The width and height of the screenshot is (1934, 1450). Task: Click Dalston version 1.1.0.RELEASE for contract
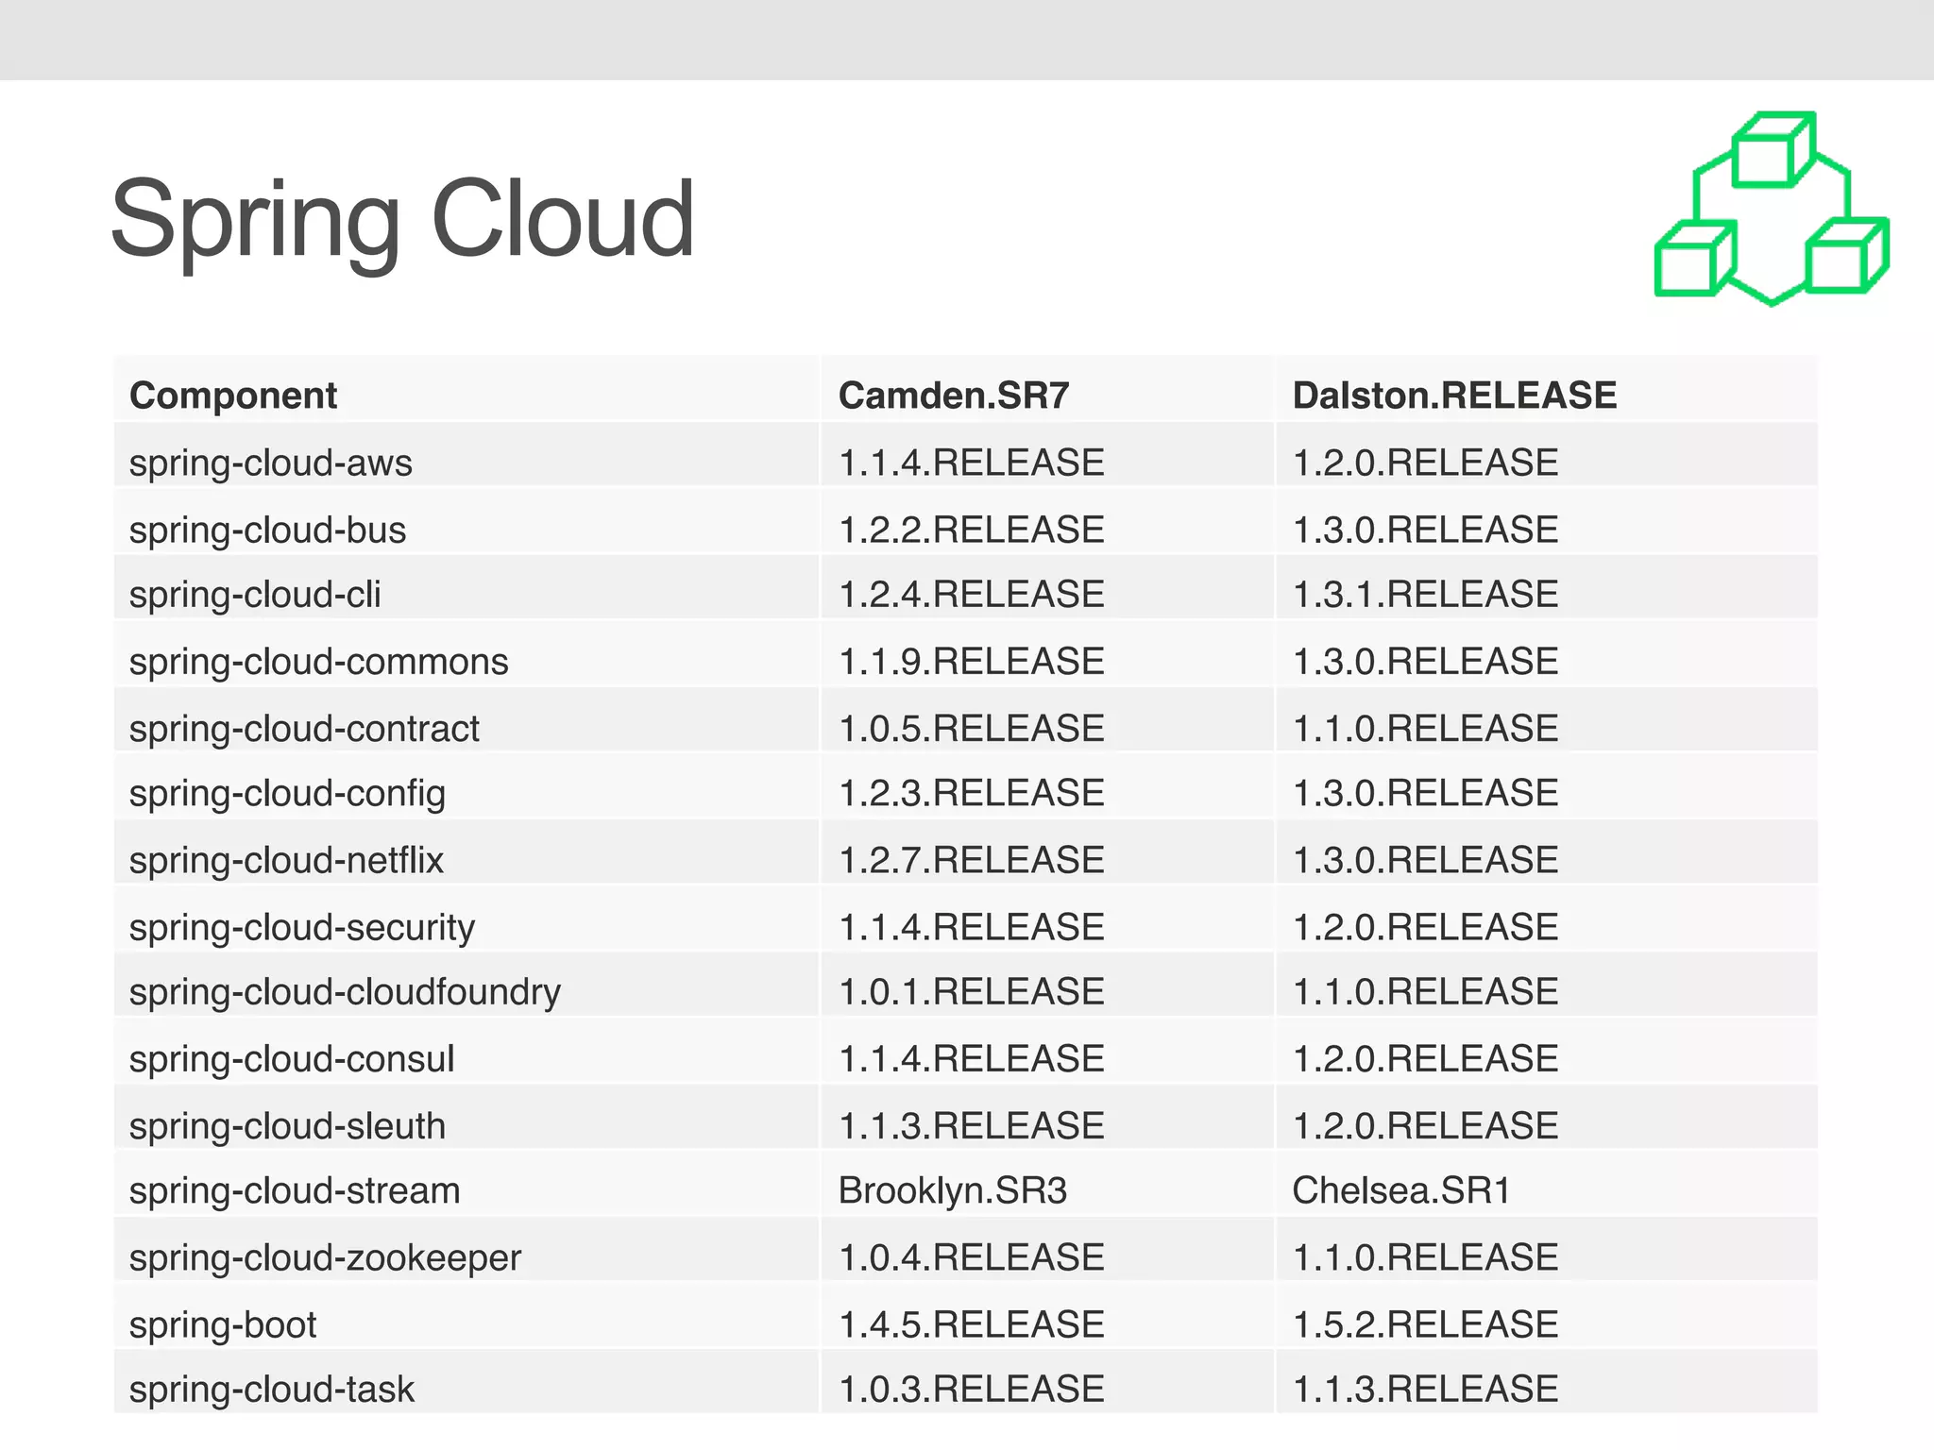(x=1425, y=729)
